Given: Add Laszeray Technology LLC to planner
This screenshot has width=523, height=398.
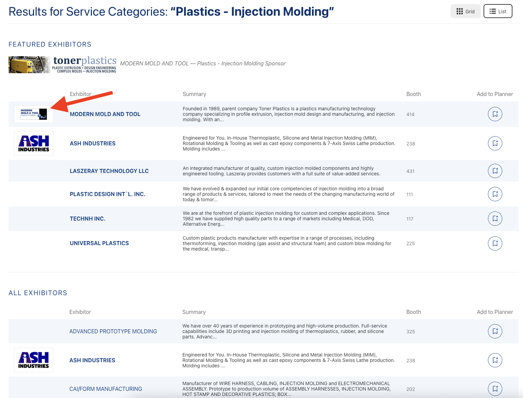Looking at the screenshot, I should tap(495, 171).
